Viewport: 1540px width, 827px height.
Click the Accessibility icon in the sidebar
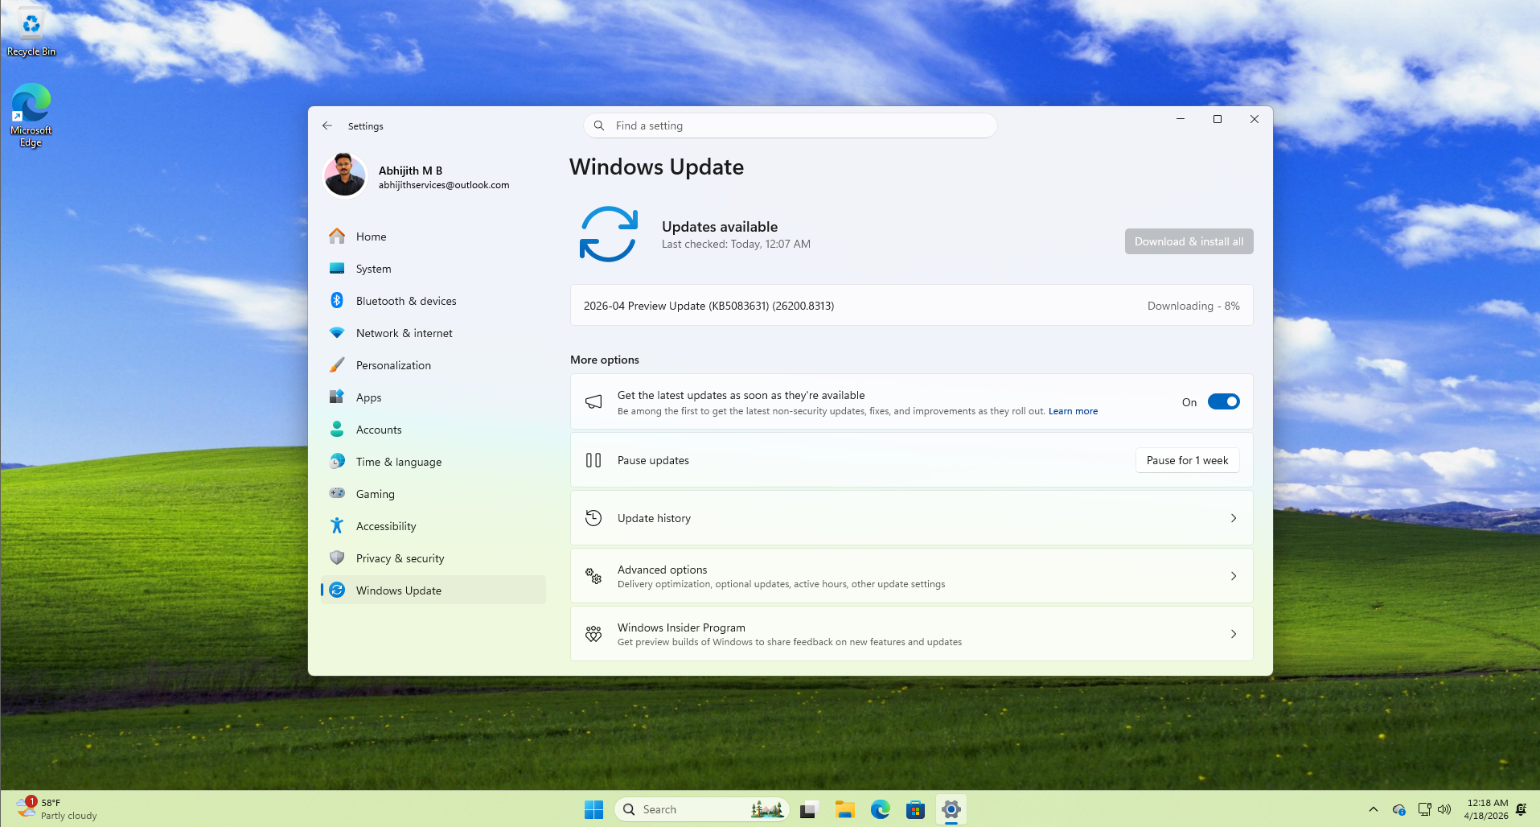(337, 525)
